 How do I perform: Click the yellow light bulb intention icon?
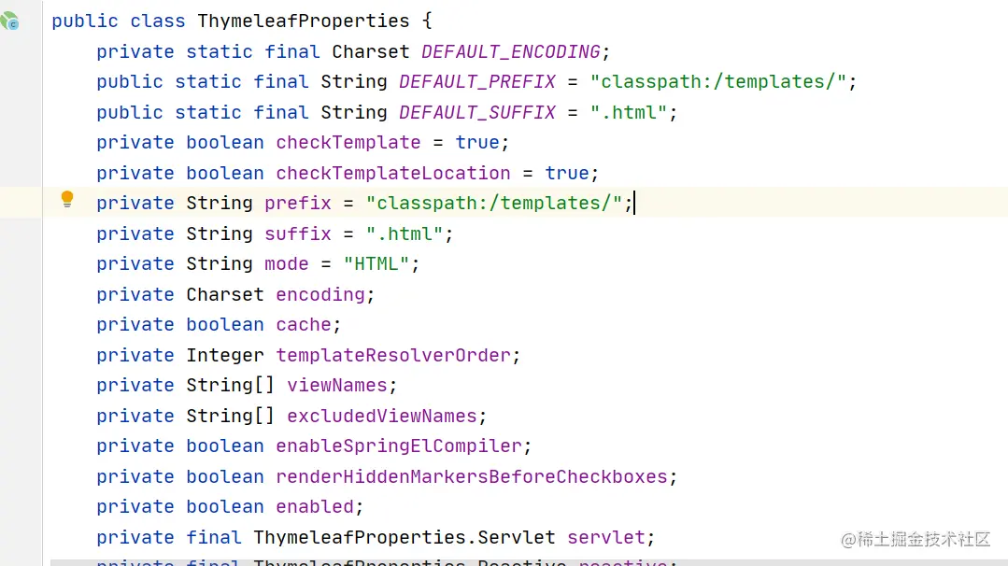pyautogui.click(x=67, y=199)
